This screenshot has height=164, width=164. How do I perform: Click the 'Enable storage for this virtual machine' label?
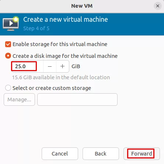coord(60,44)
